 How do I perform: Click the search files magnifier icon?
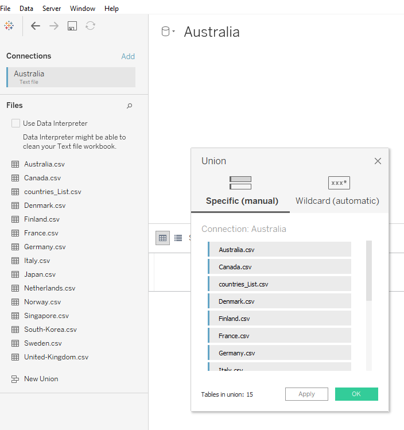pyautogui.click(x=129, y=106)
